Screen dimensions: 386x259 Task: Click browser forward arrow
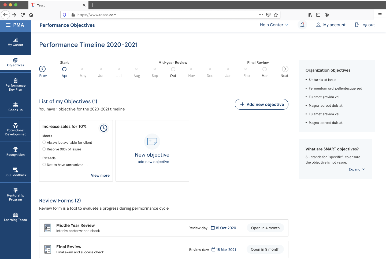click(14, 15)
